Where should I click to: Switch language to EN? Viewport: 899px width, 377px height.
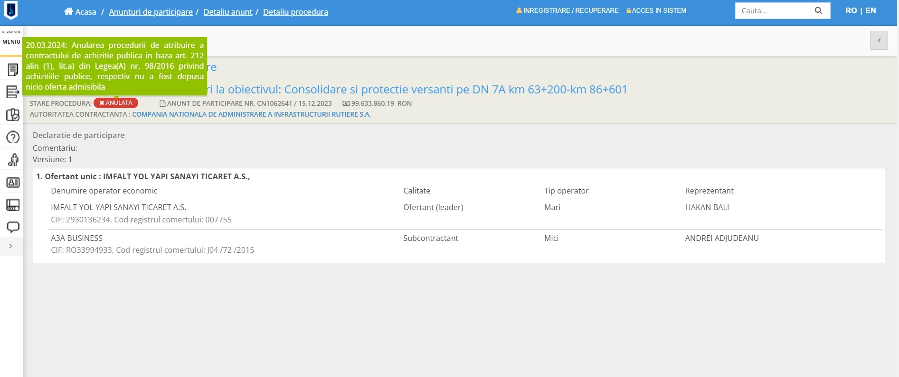coord(871,10)
